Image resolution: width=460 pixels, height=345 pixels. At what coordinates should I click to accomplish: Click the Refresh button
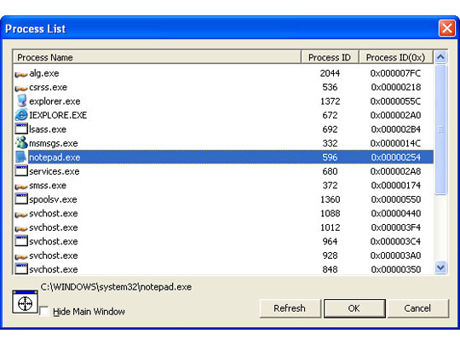290,308
